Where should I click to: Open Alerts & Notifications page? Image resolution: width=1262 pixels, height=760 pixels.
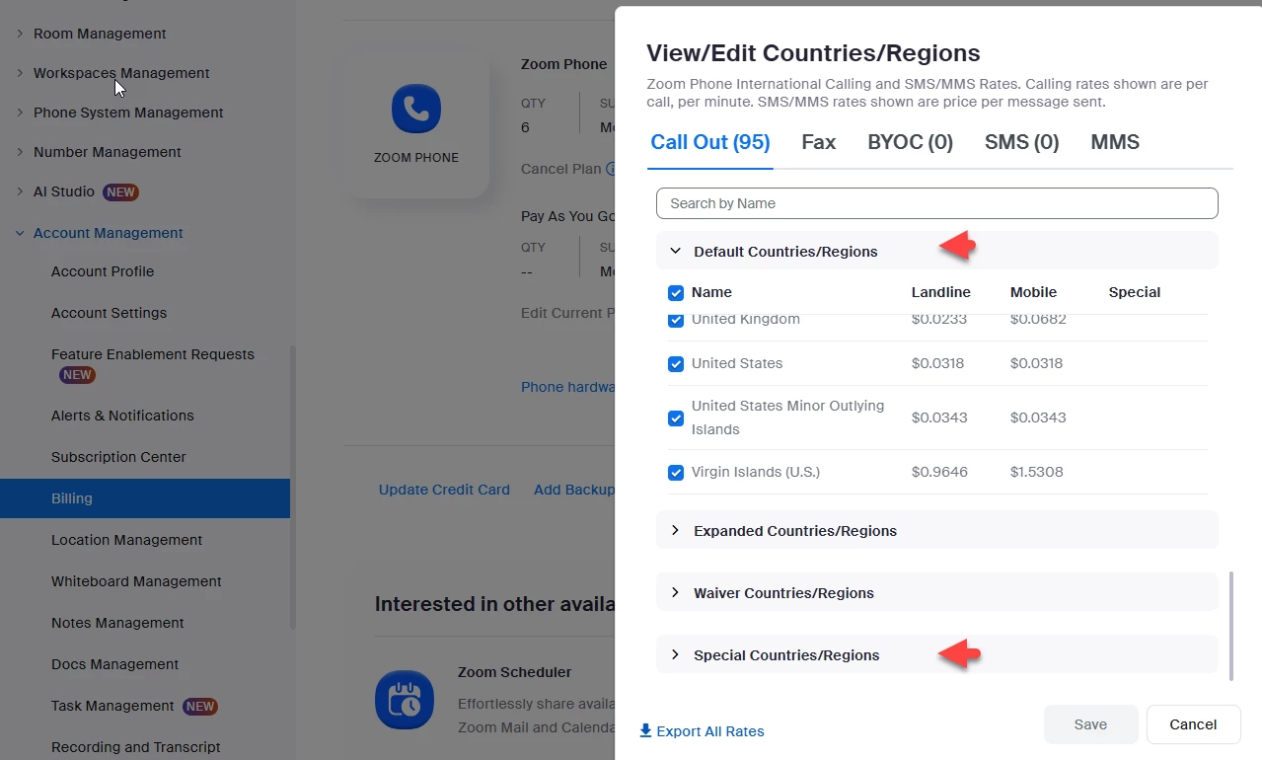point(122,416)
